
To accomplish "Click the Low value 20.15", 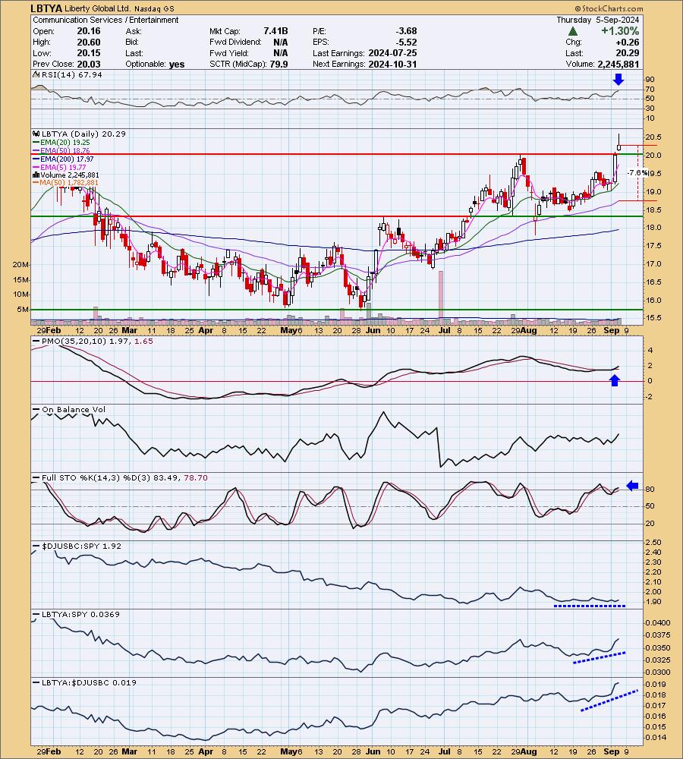I will (89, 53).
